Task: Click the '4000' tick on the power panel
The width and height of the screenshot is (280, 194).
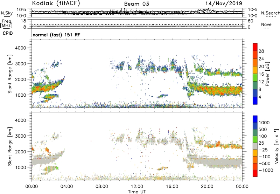Action: (20, 48)
